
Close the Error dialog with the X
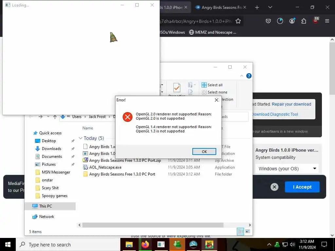click(x=217, y=100)
